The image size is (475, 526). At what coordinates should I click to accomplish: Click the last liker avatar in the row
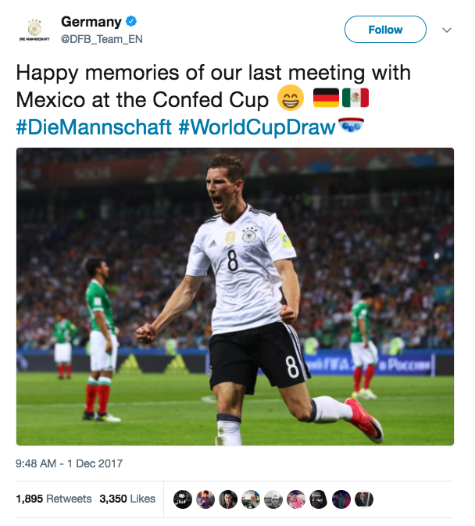click(x=365, y=499)
